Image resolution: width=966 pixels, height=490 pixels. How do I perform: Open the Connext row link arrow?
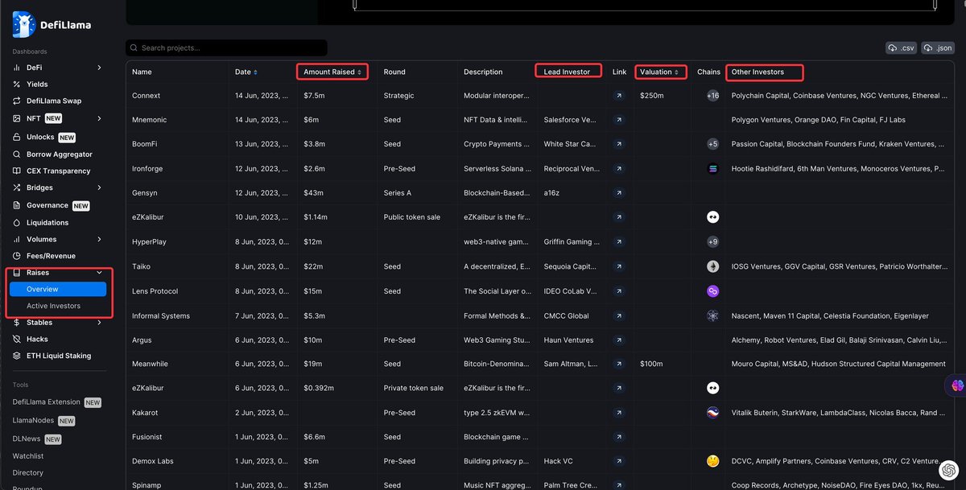click(x=618, y=96)
